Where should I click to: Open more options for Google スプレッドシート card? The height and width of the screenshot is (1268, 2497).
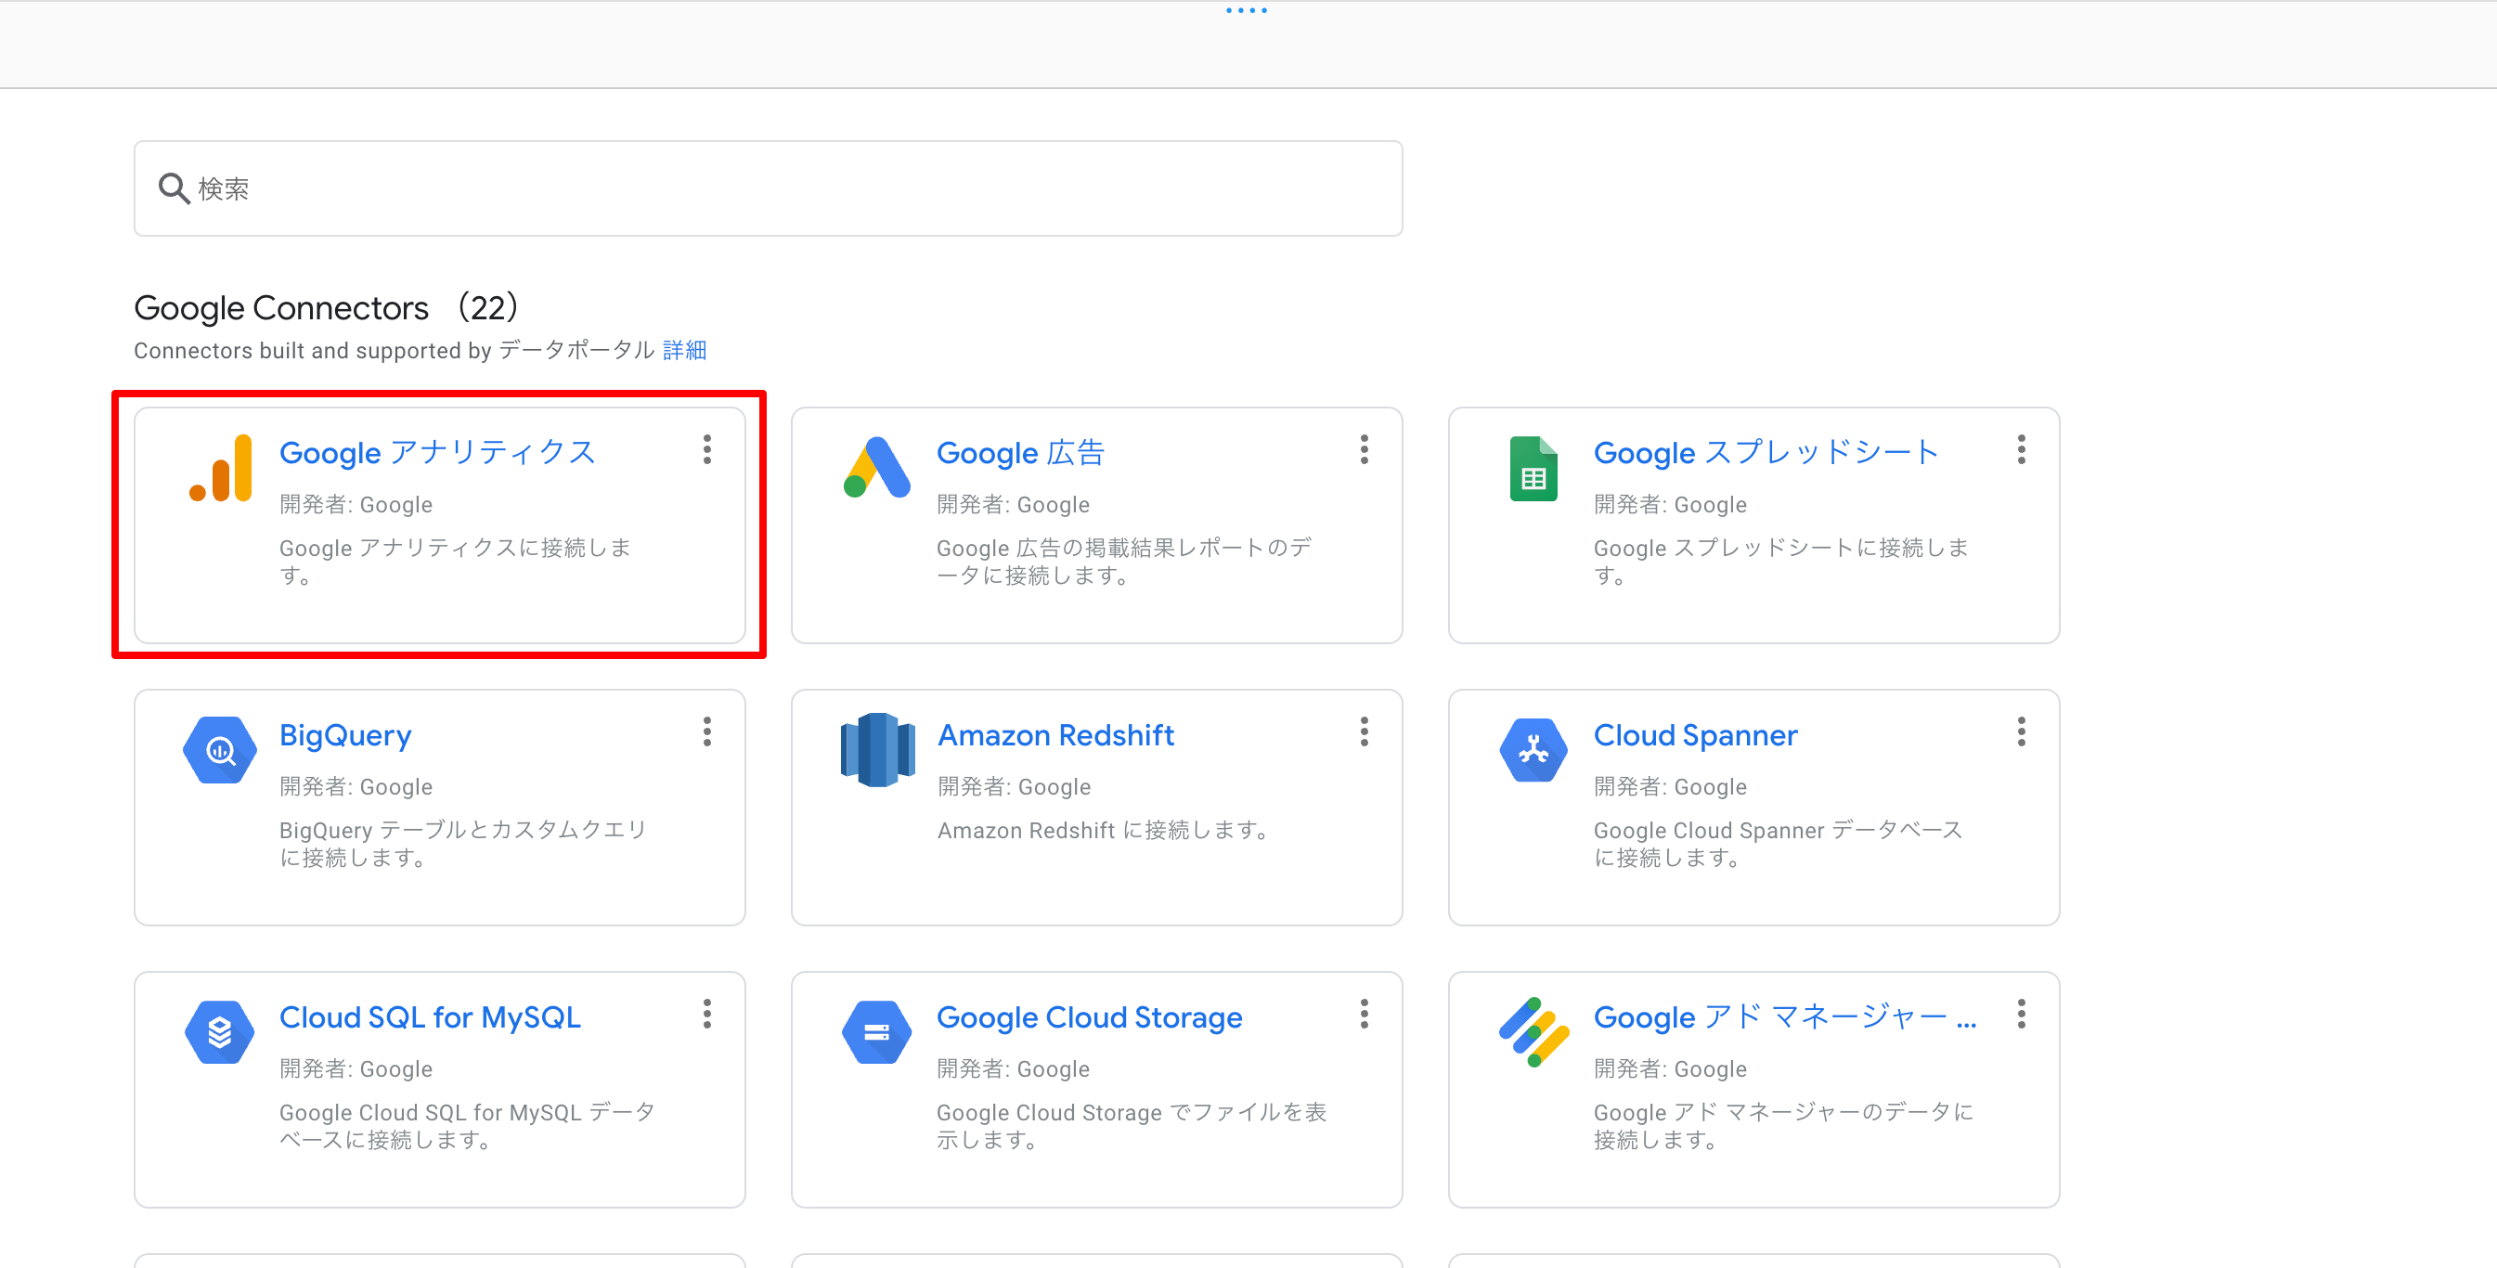click(2022, 450)
